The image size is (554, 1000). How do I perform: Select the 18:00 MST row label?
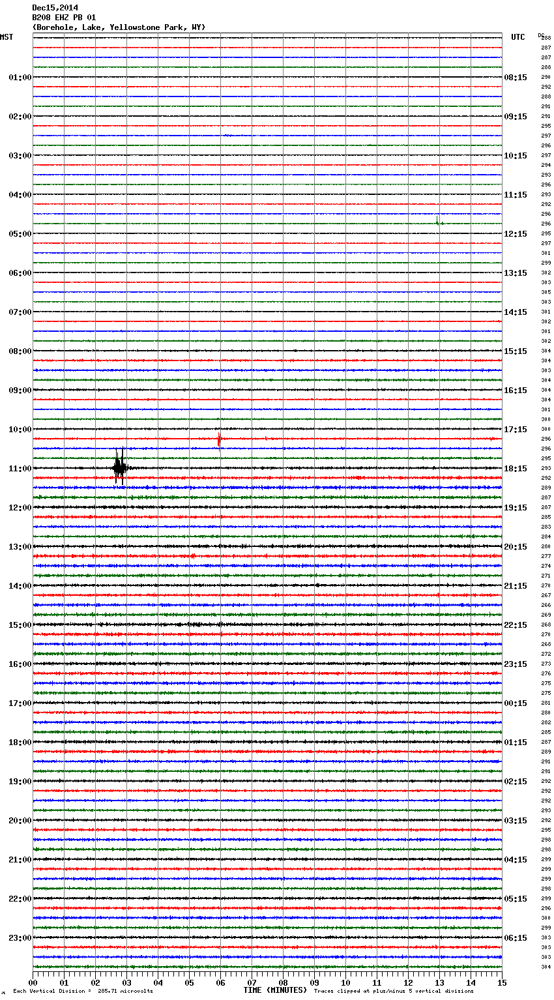click(20, 743)
